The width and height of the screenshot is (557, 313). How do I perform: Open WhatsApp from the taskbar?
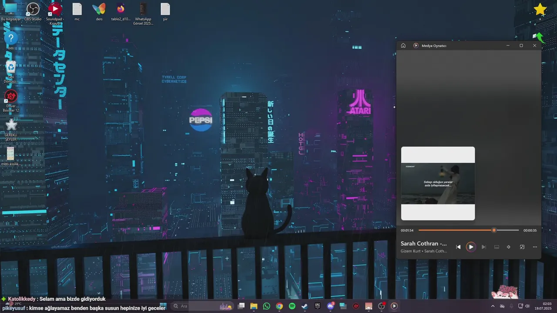click(267, 306)
